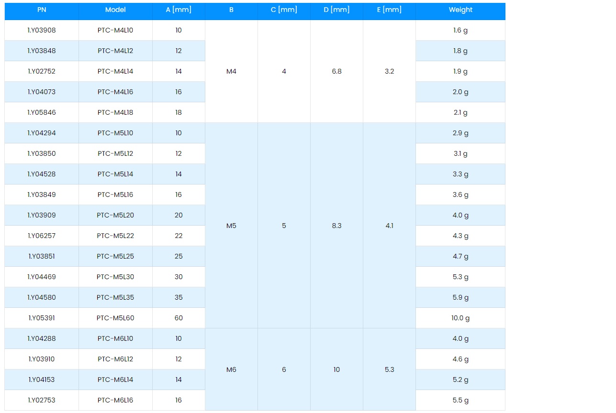Click the 5.3 E dimension cell
The height and width of the screenshot is (413, 616).
(389, 370)
